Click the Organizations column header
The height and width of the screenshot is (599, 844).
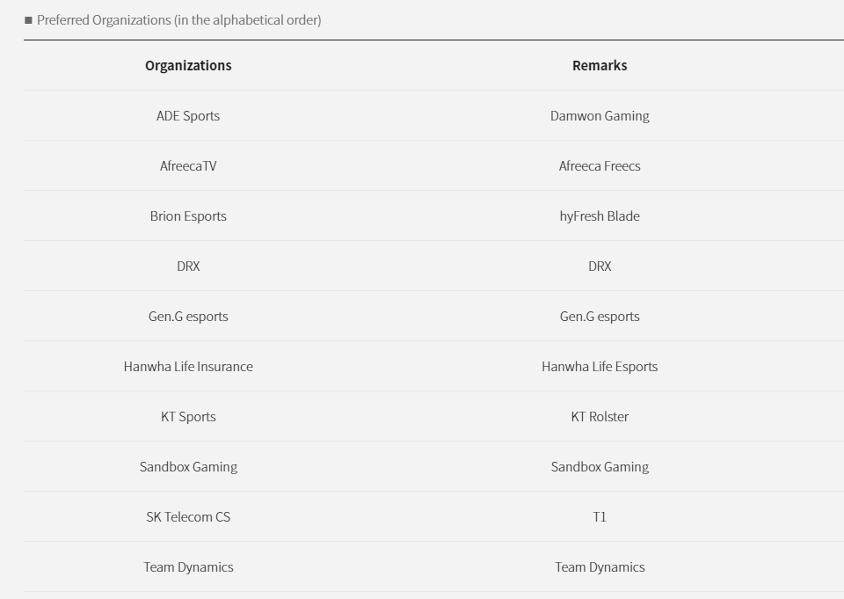pyautogui.click(x=188, y=65)
